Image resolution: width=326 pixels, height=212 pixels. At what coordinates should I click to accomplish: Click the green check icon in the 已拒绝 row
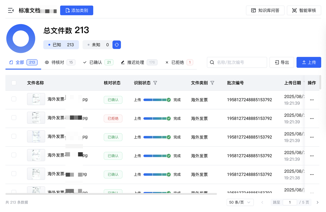pyautogui.click(x=169, y=118)
